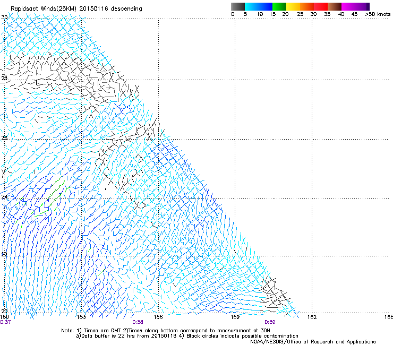This screenshot has width=393, height=345.
Task: Click the longitude label 162
Action: click(x=312, y=317)
